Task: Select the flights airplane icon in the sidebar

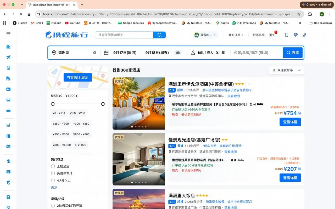Action: click(x=8, y=57)
